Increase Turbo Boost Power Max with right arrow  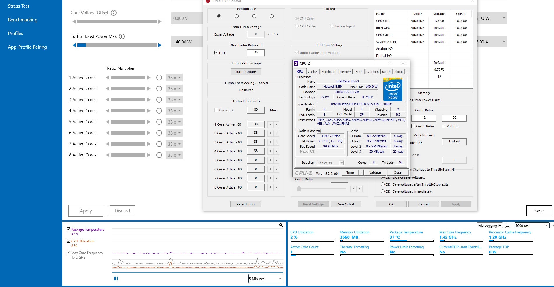tap(160, 45)
